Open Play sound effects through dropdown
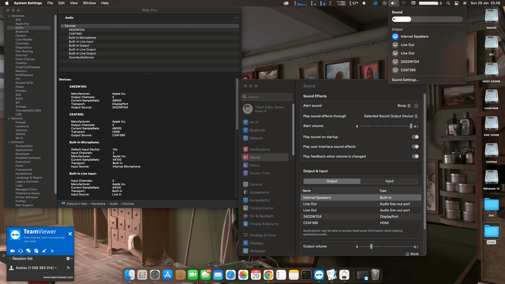The width and height of the screenshot is (505, 284). 391,116
